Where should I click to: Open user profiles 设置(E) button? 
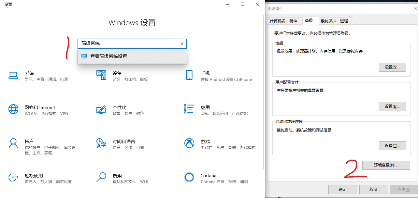click(x=392, y=106)
